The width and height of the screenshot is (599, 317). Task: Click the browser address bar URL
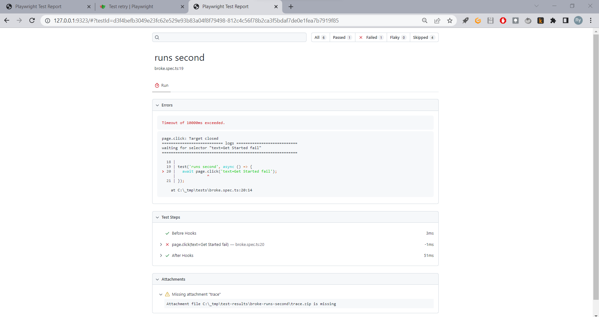(196, 21)
